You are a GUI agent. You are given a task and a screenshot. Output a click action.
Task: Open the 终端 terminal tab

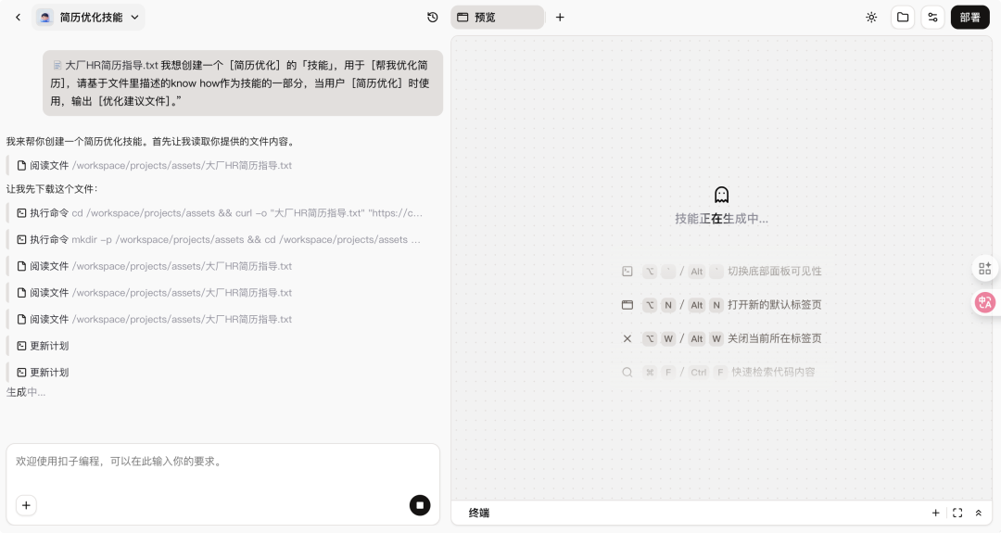pos(479,513)
